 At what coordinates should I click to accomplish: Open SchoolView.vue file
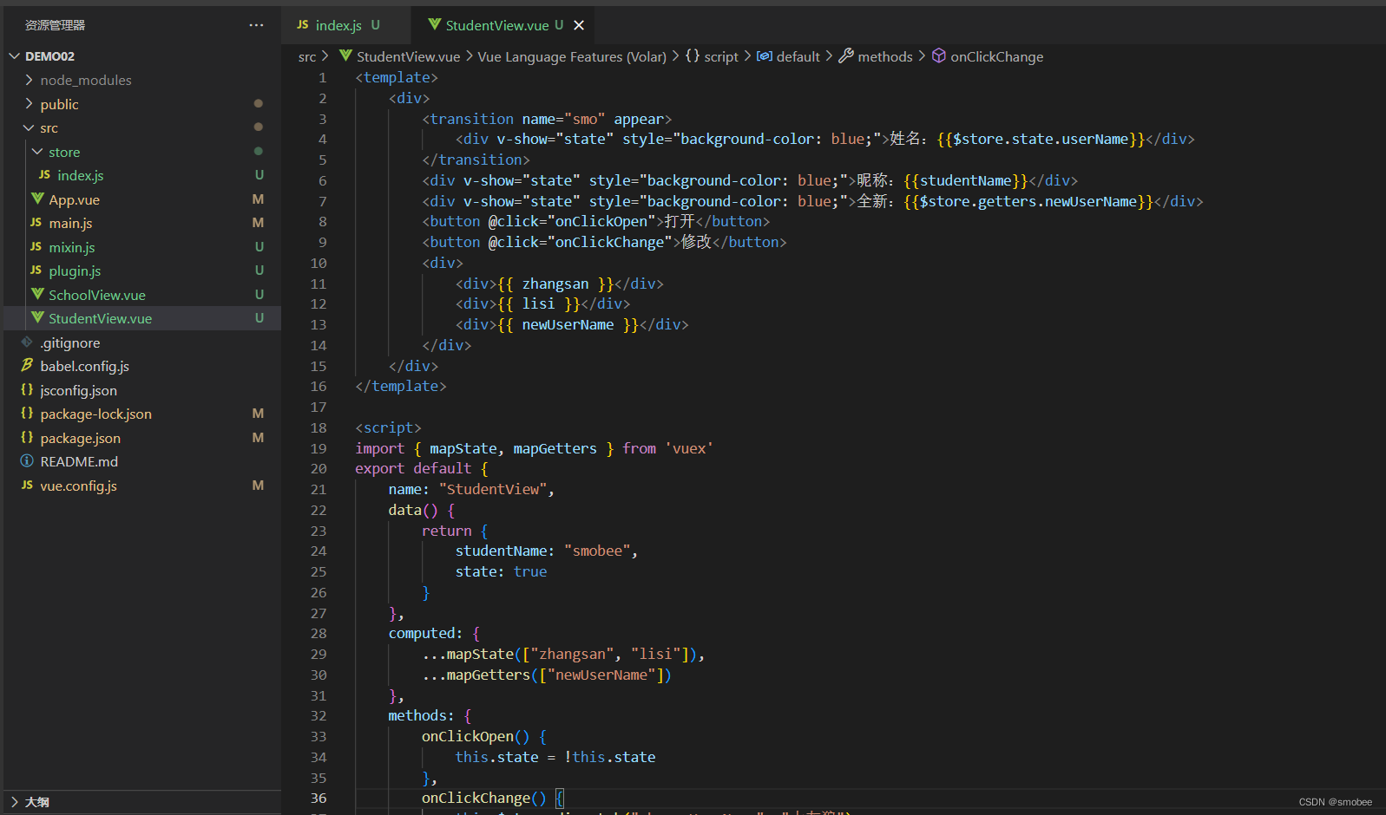[97, 295]
